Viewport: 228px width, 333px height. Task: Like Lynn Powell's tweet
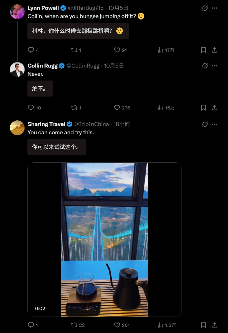[x=117, y=50]
